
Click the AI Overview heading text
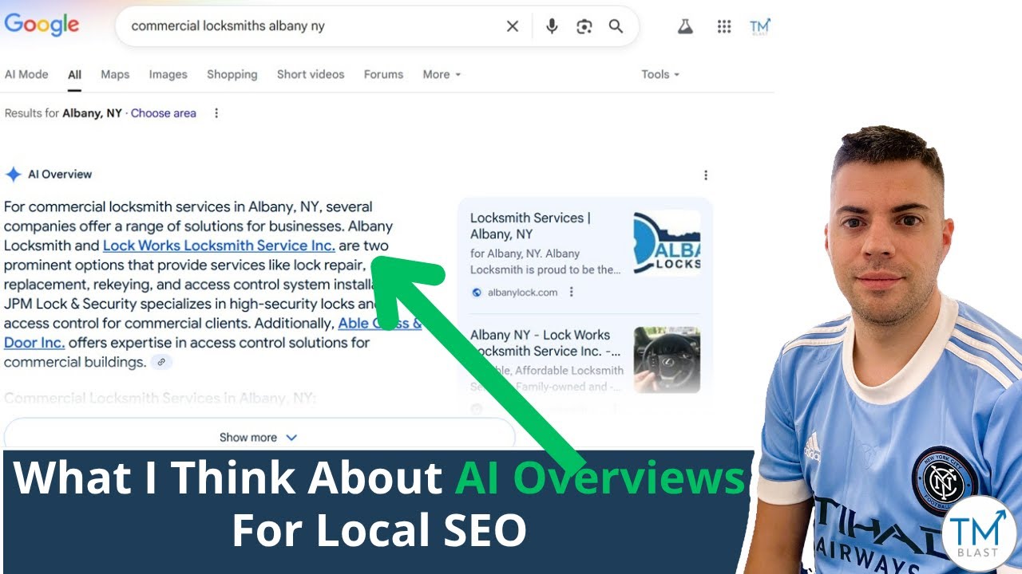coord(60,175)
